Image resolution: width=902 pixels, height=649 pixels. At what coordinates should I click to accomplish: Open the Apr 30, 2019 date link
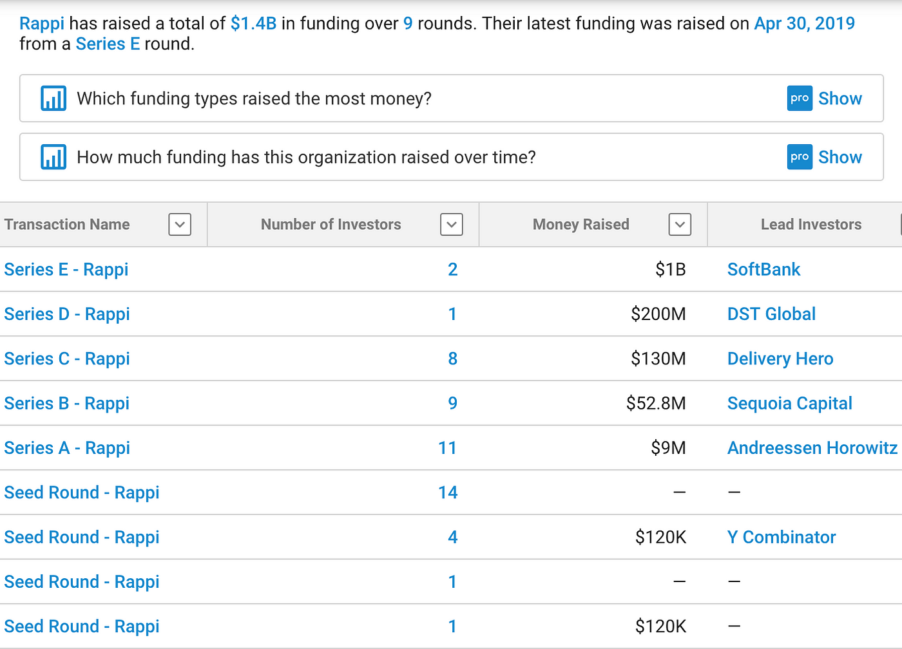point(804,24)
